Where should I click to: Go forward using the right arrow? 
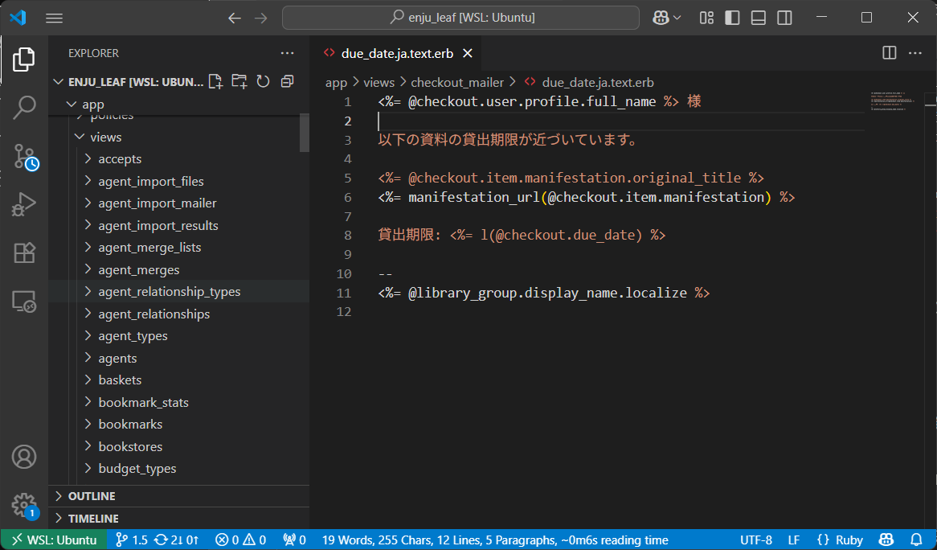(x=261, y=18)
